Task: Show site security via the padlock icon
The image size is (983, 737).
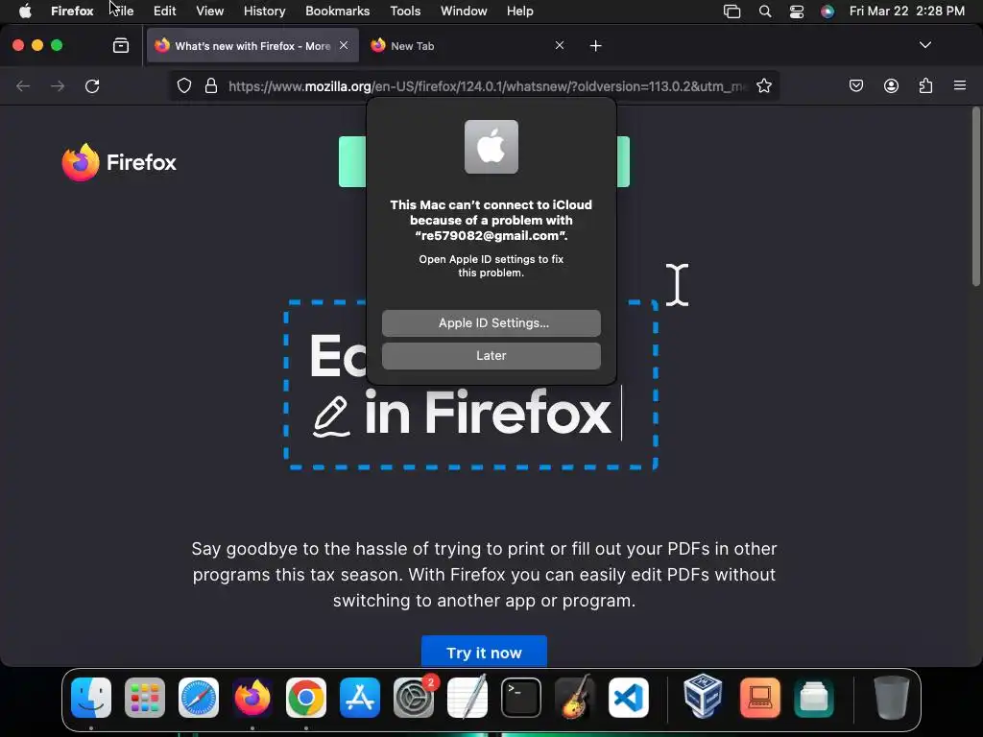Action: tap(211, 85)
